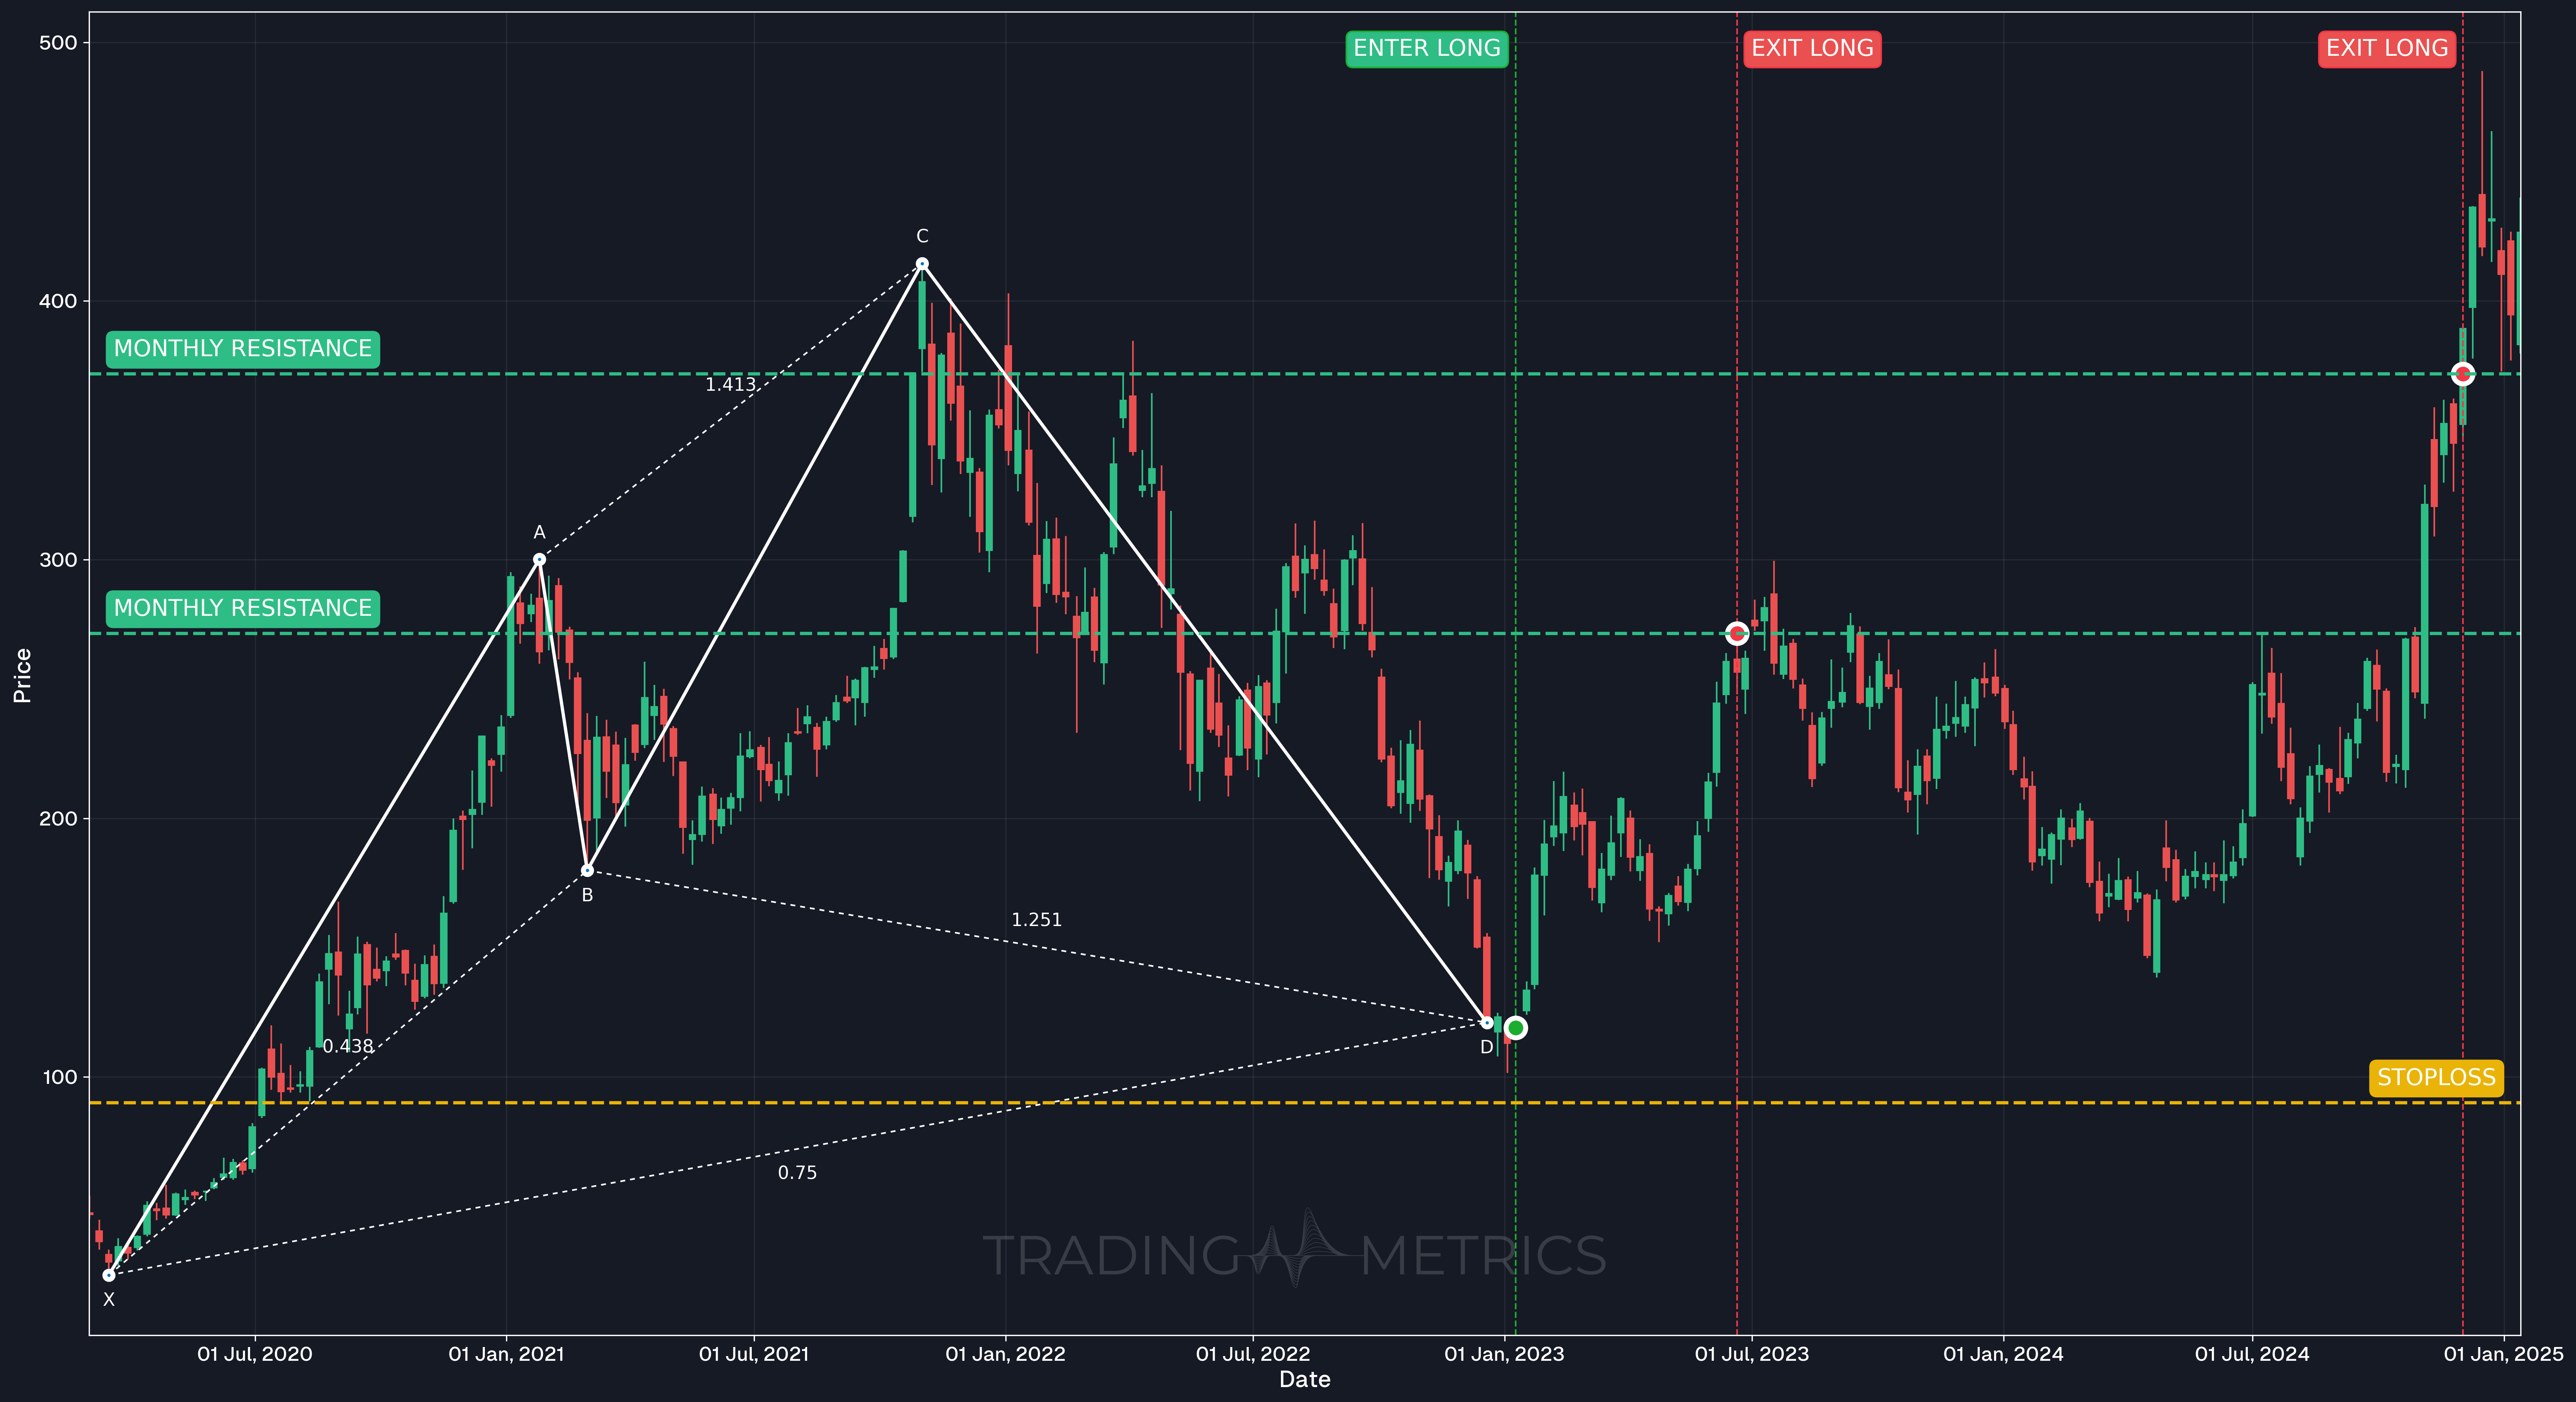Image resolution: width=2576 pixels, height=1402 pixels.
Task: Click the 200 price axis label
Action: 58,818
